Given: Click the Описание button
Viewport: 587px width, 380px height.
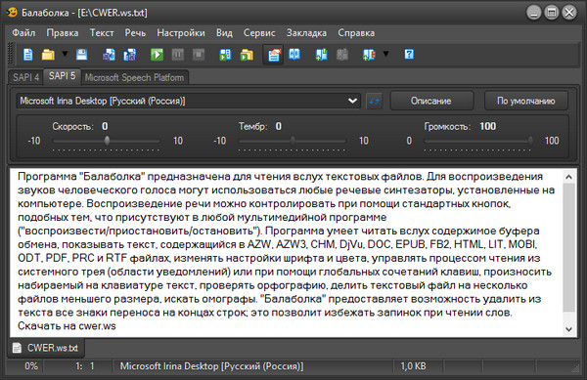Looking at the screenshot, I should pos(431,101).
